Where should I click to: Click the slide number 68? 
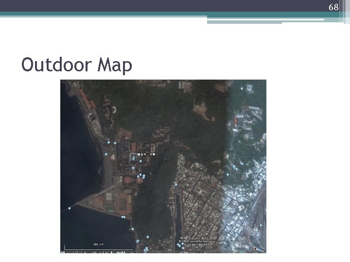(333, 7)
